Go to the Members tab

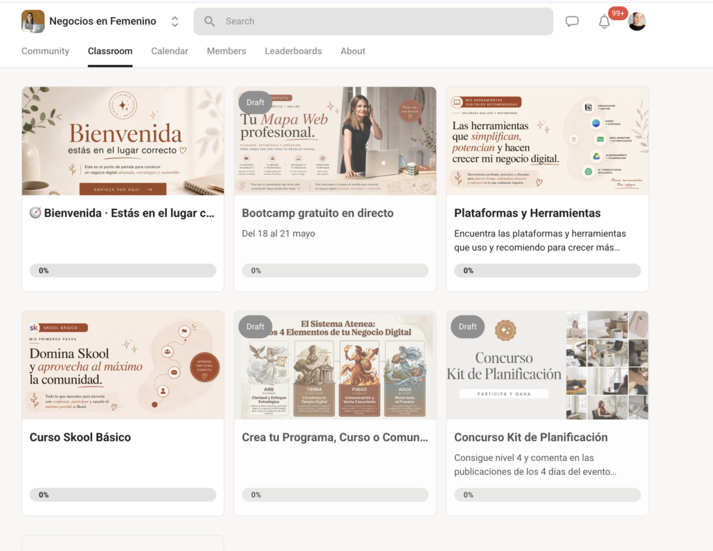point(226,51)
